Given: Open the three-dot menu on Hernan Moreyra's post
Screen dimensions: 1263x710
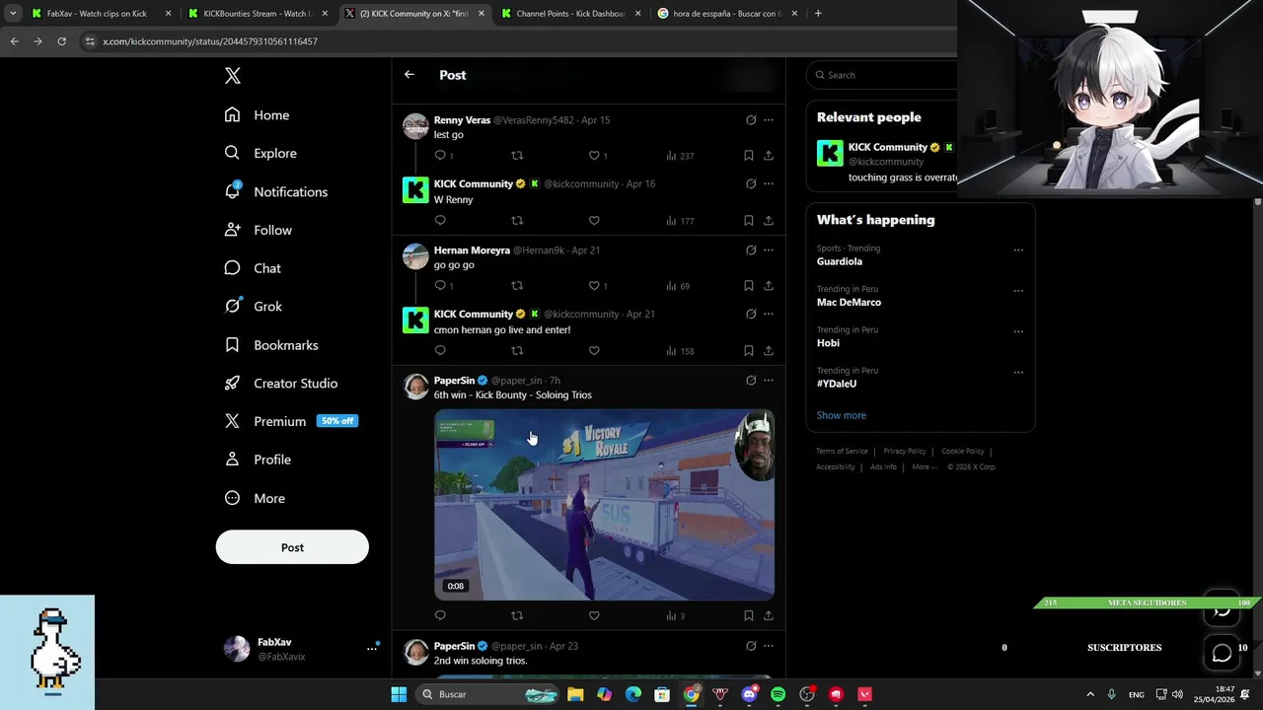Looking at the screenshot, I should coord(769,250).
